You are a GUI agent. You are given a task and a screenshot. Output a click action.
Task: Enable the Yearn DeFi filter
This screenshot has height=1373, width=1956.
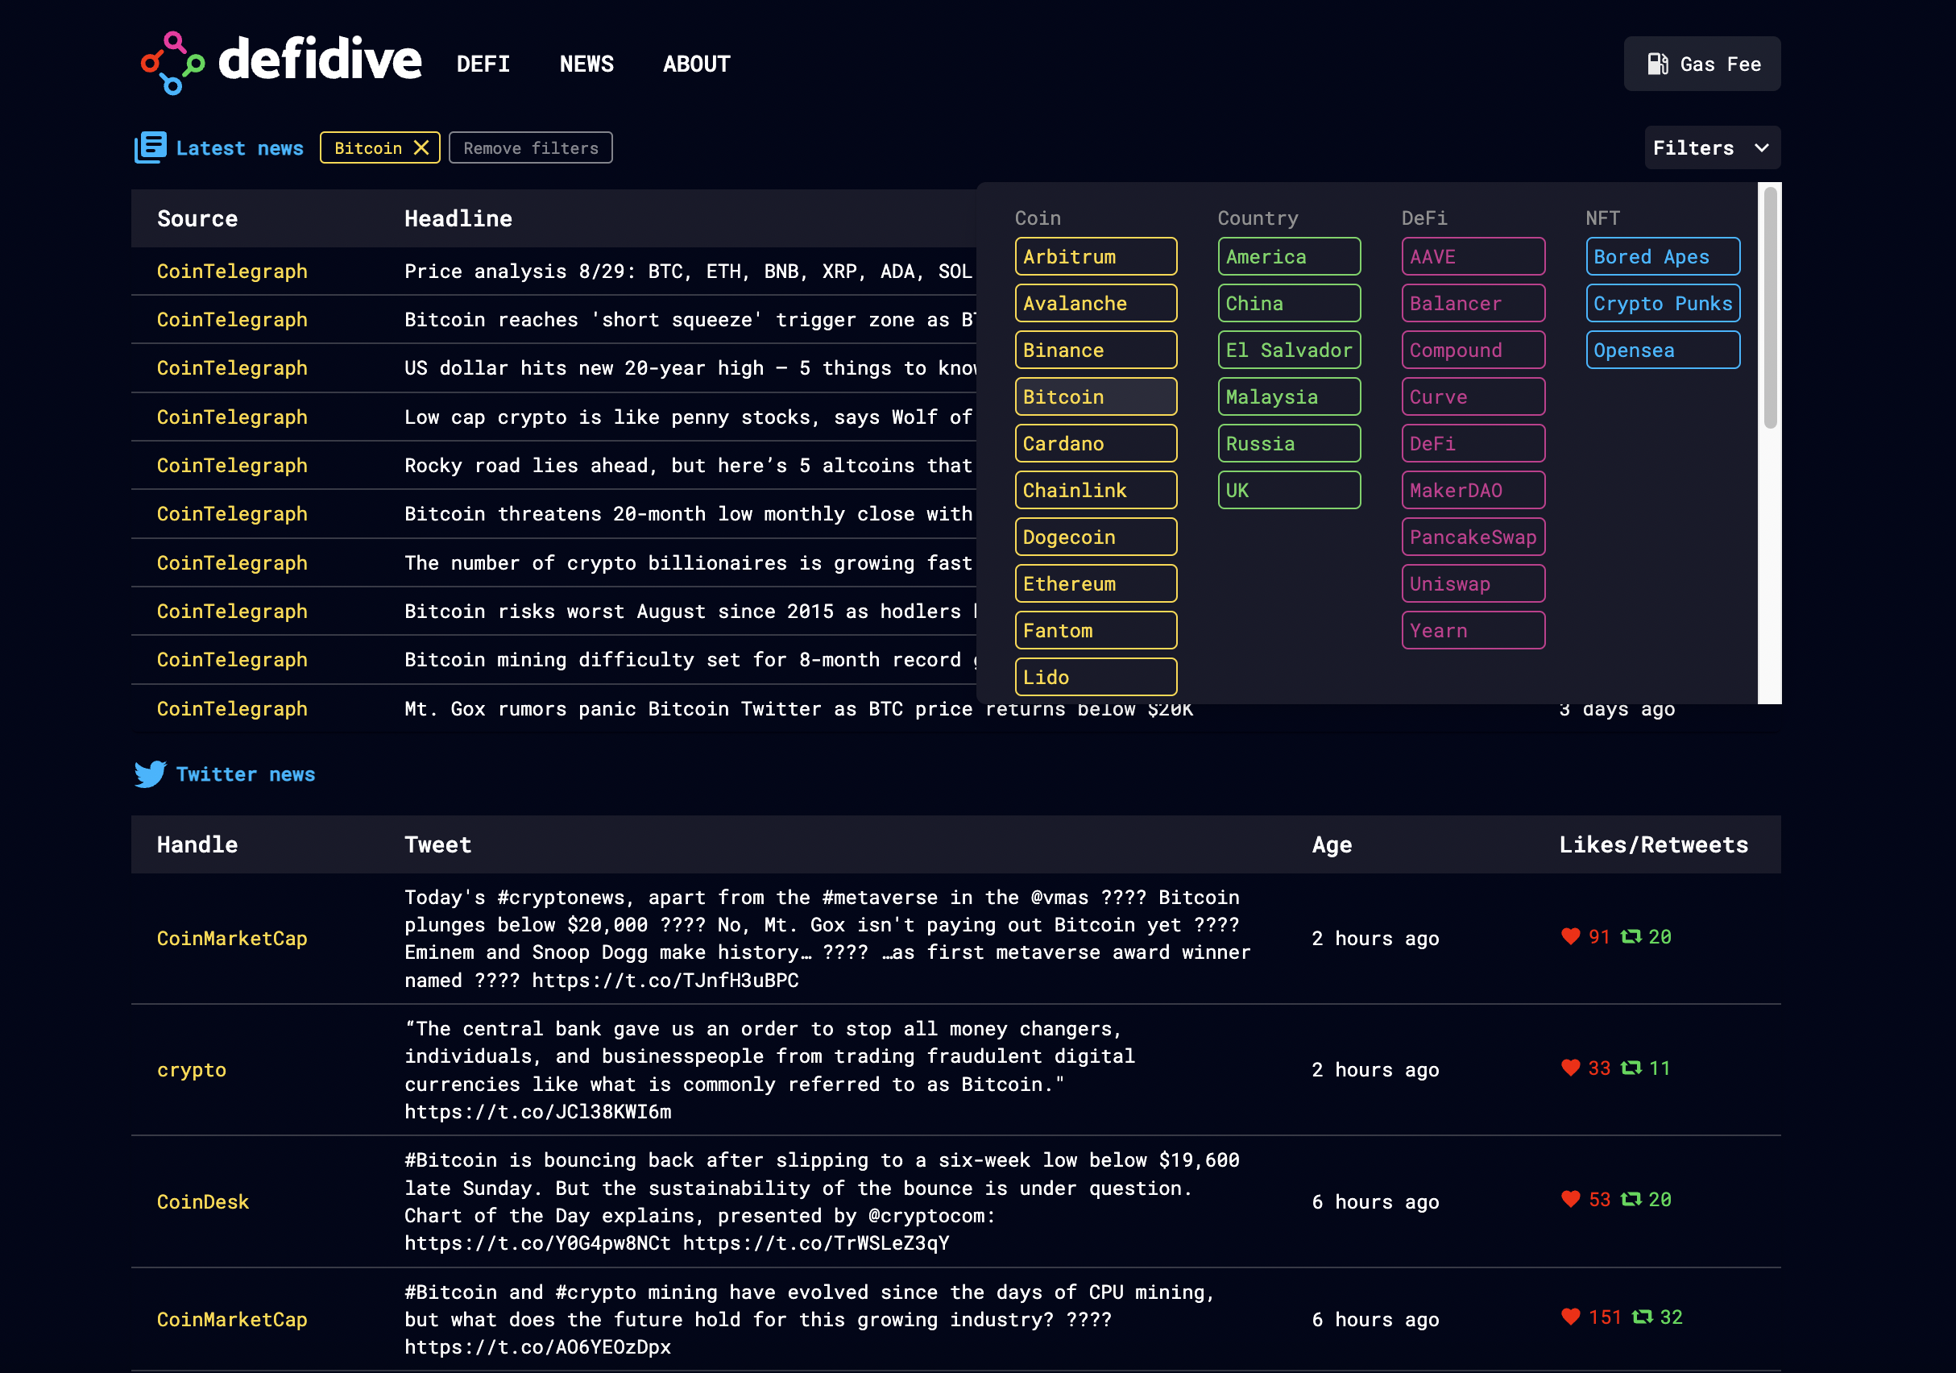click(1473, 631)
